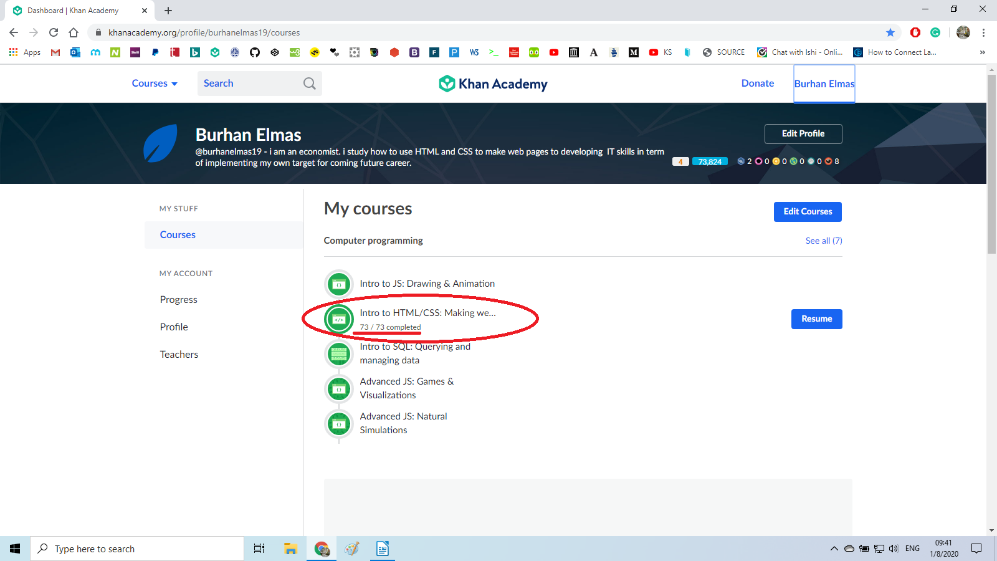This screenshot has height=561, width=997.
Task: Open the Bootstrap bookmark
Action: pos(414,52)
